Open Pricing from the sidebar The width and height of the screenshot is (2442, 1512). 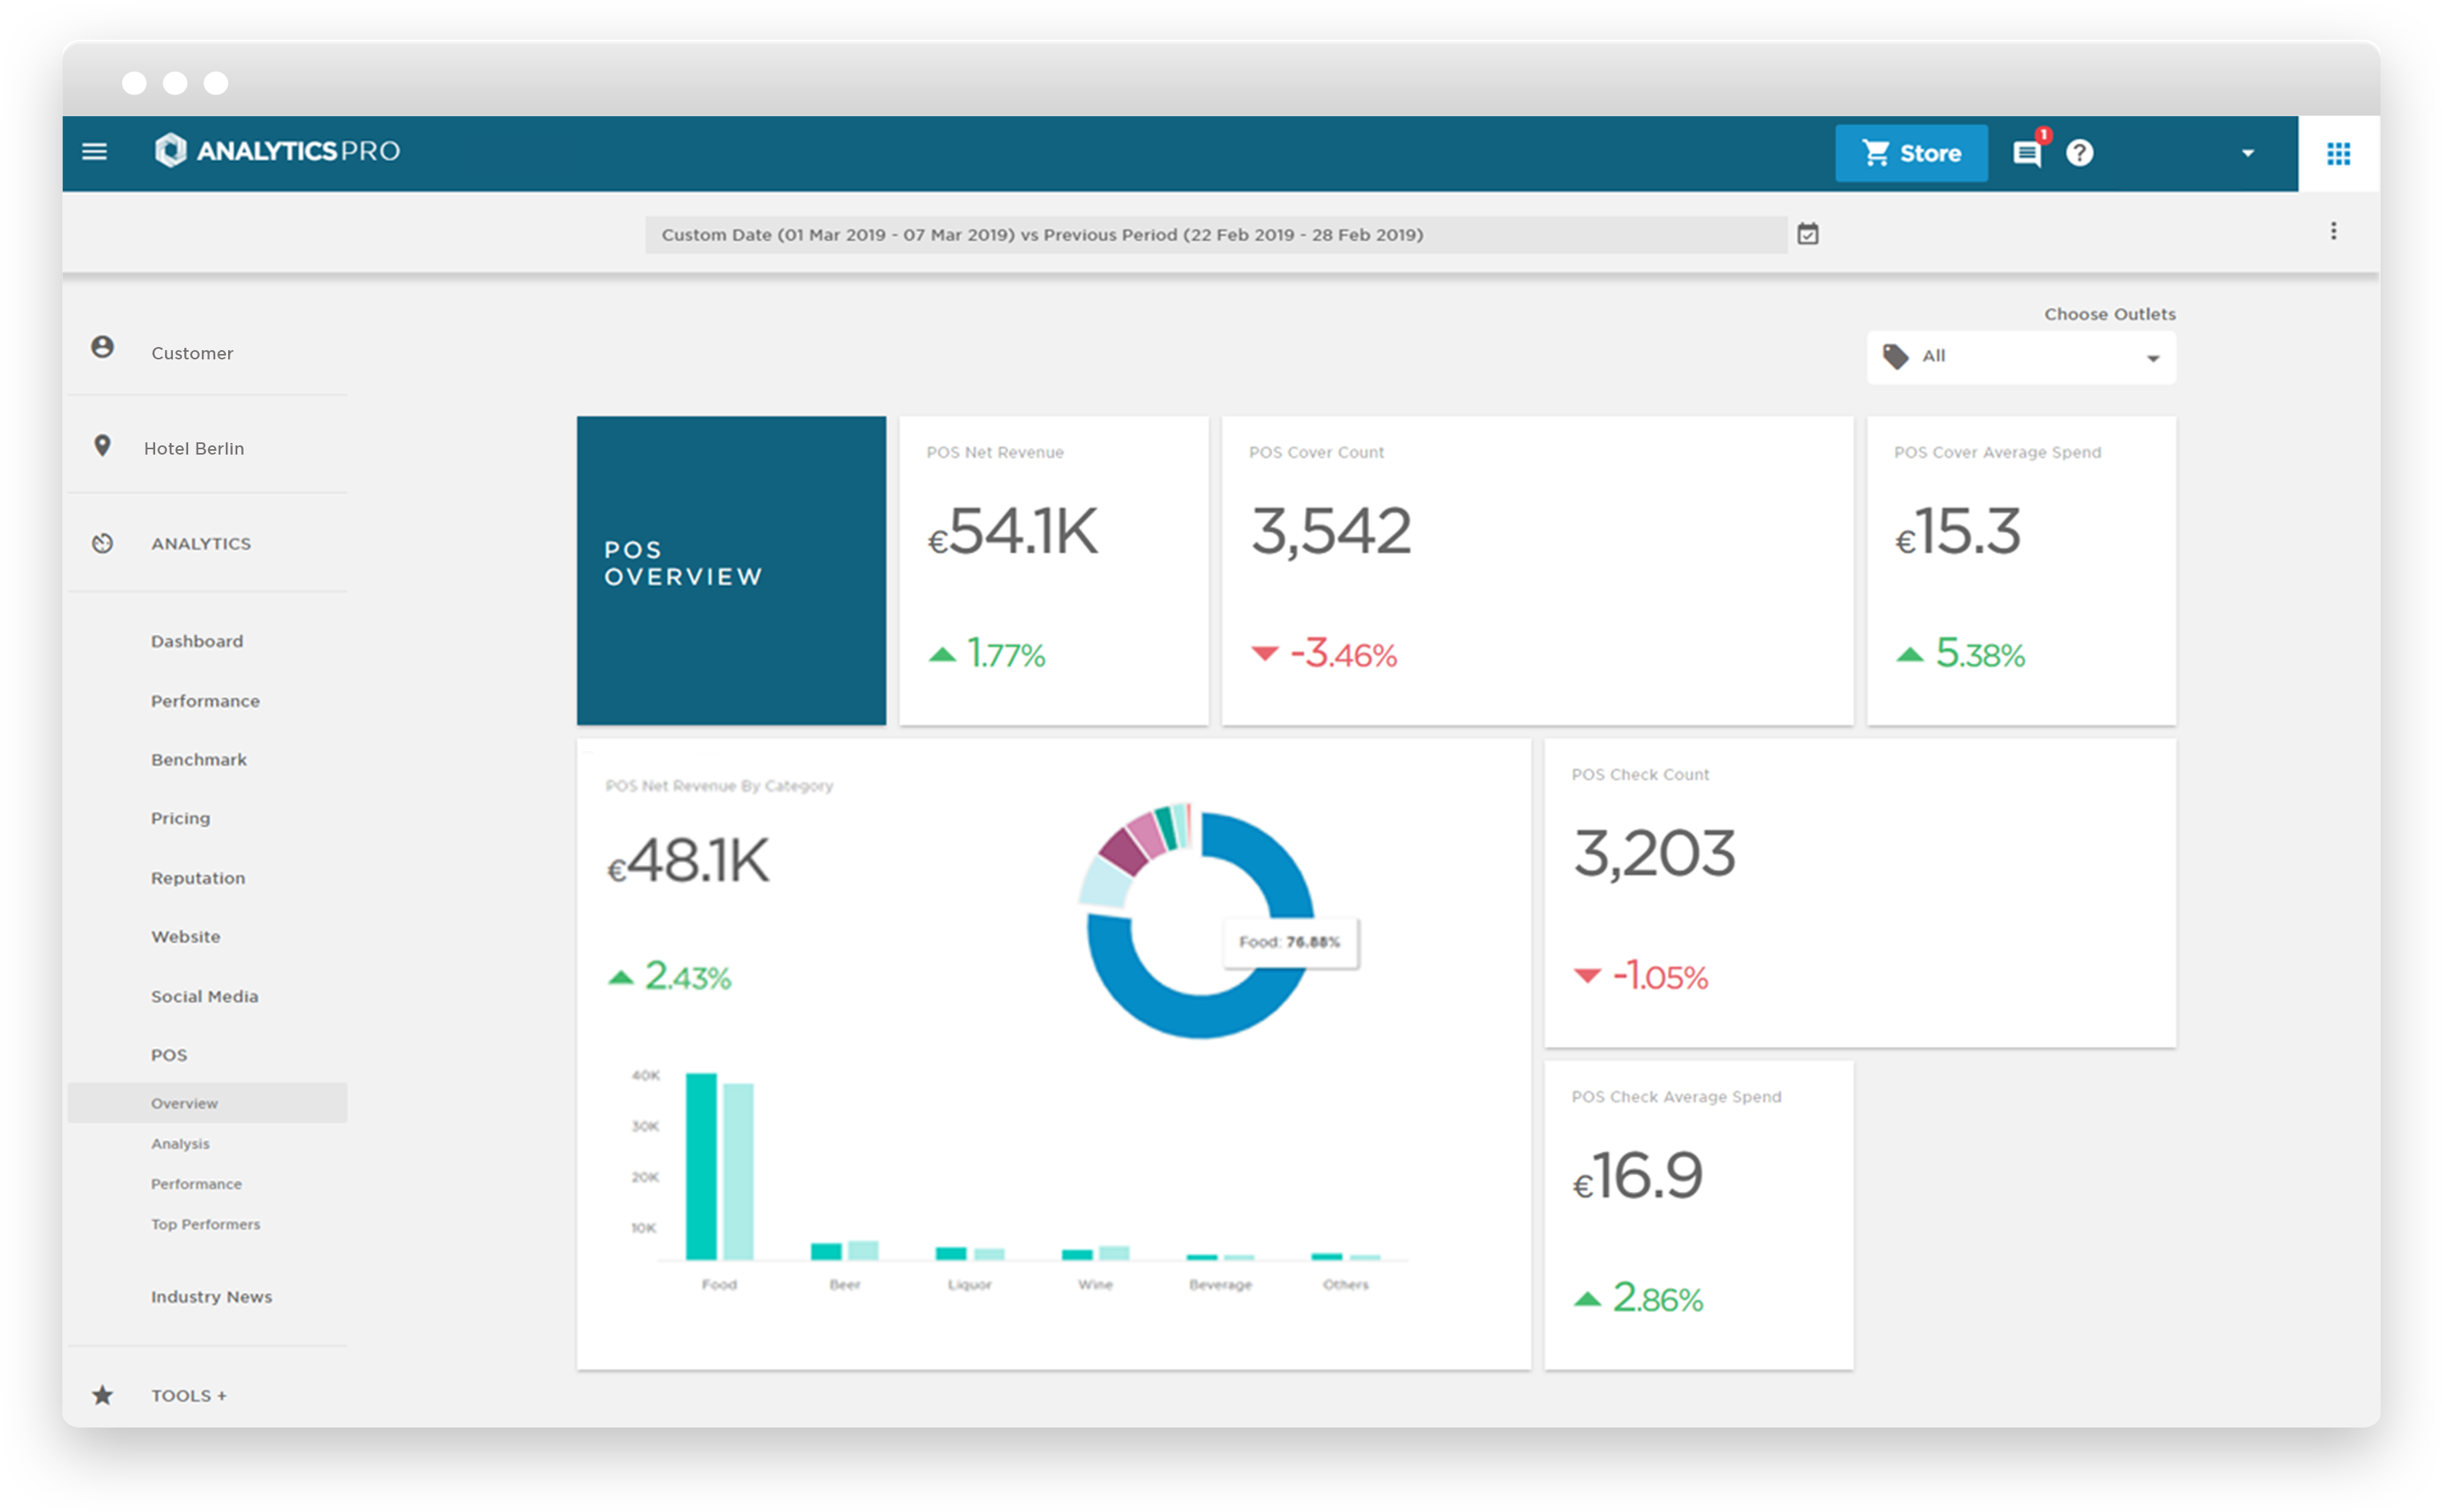tap(181, 819)
